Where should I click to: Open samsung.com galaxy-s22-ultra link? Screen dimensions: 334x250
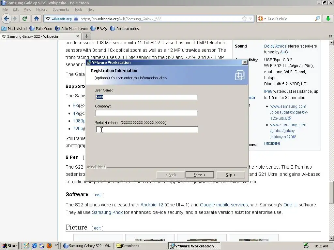pyautogui.click(x=289, y=112)
